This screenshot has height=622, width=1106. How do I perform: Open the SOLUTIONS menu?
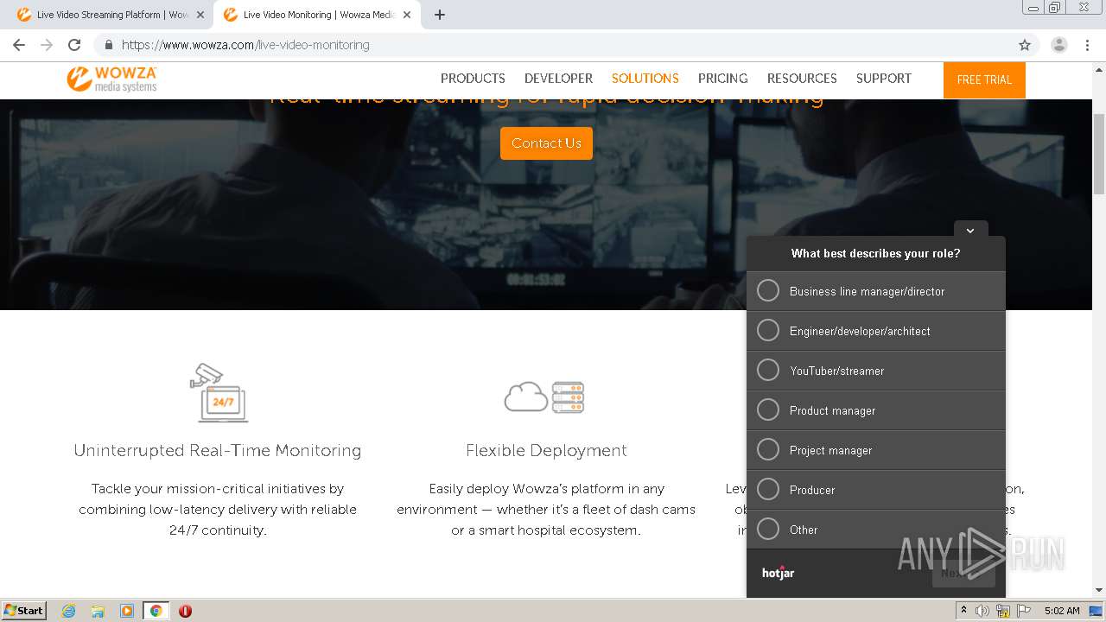645,79
